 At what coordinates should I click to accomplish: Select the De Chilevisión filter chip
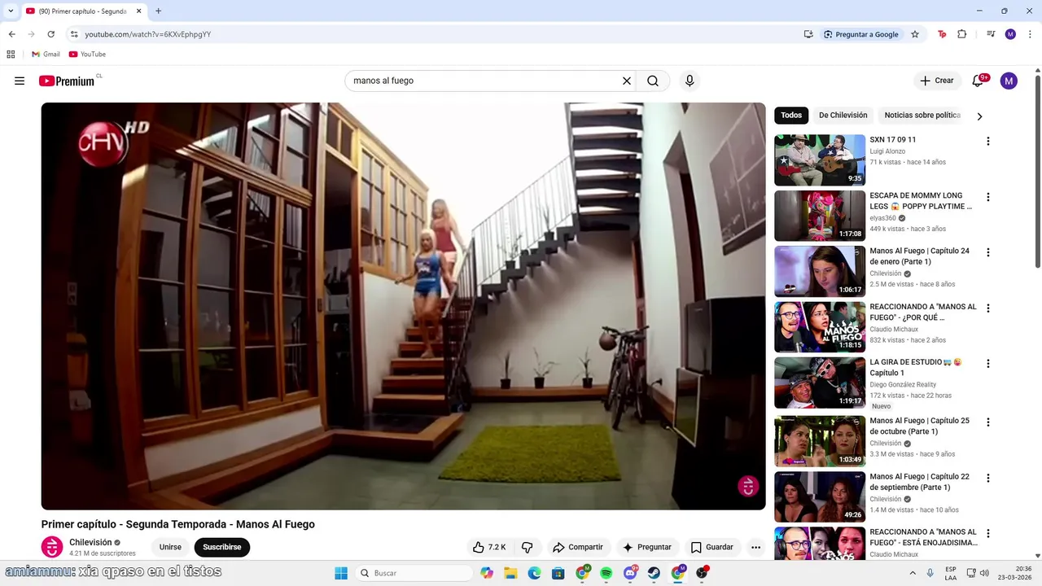point(843,116)
